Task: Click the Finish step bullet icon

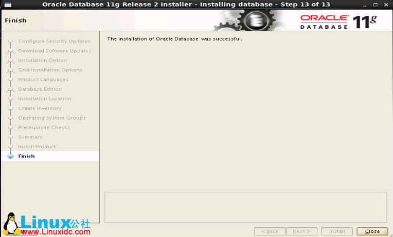Action: tap(10, 156)
